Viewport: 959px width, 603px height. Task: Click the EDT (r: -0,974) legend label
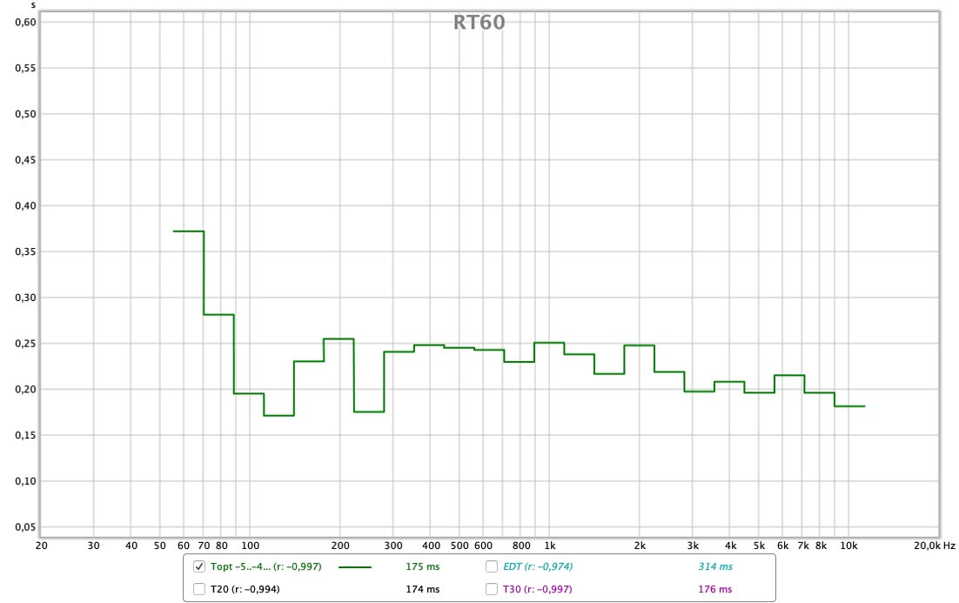click(x=538, y=566)
